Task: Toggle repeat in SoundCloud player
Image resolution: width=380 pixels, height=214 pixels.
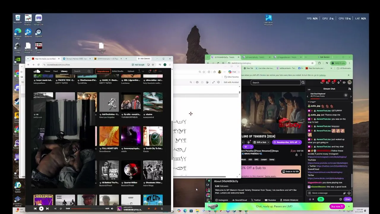Action: point(61,209)
